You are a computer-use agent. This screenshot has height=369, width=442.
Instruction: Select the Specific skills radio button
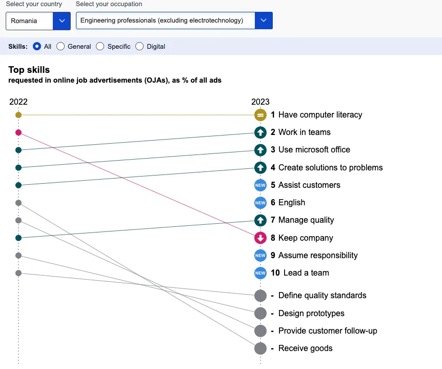click(100, 46)
